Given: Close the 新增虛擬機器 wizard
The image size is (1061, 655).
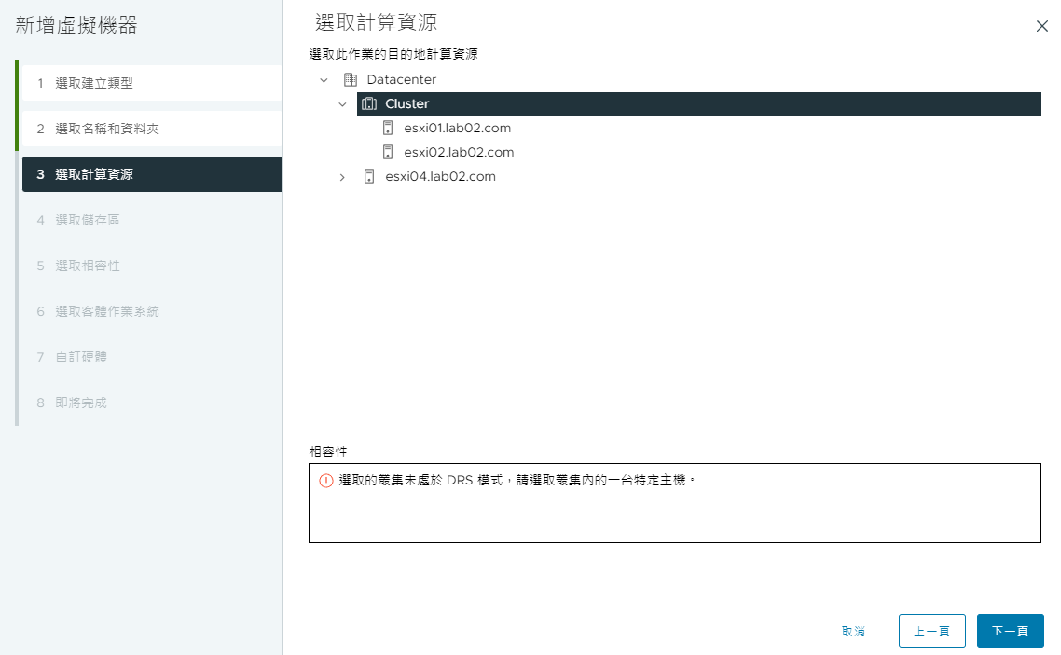Looking at the screenshot, I should (x=1041, y=26).
